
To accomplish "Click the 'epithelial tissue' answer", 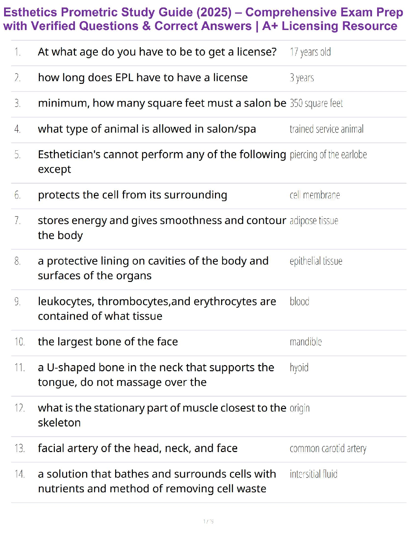I will click(316, 261).
